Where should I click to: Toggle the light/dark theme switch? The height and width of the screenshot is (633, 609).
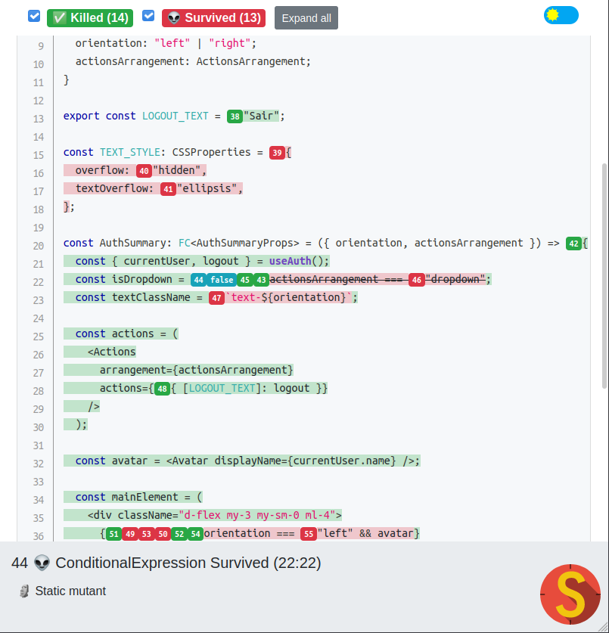click(x=561, y=16)
